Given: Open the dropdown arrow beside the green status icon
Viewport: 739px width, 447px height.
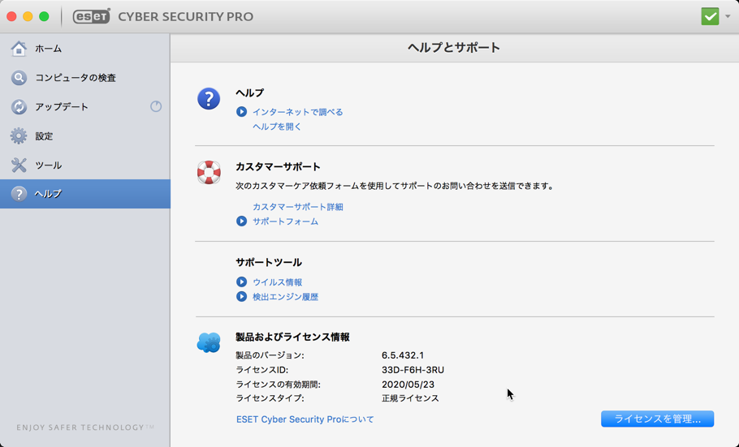Looking at the screenshot, I should click(x=728, y=16).
